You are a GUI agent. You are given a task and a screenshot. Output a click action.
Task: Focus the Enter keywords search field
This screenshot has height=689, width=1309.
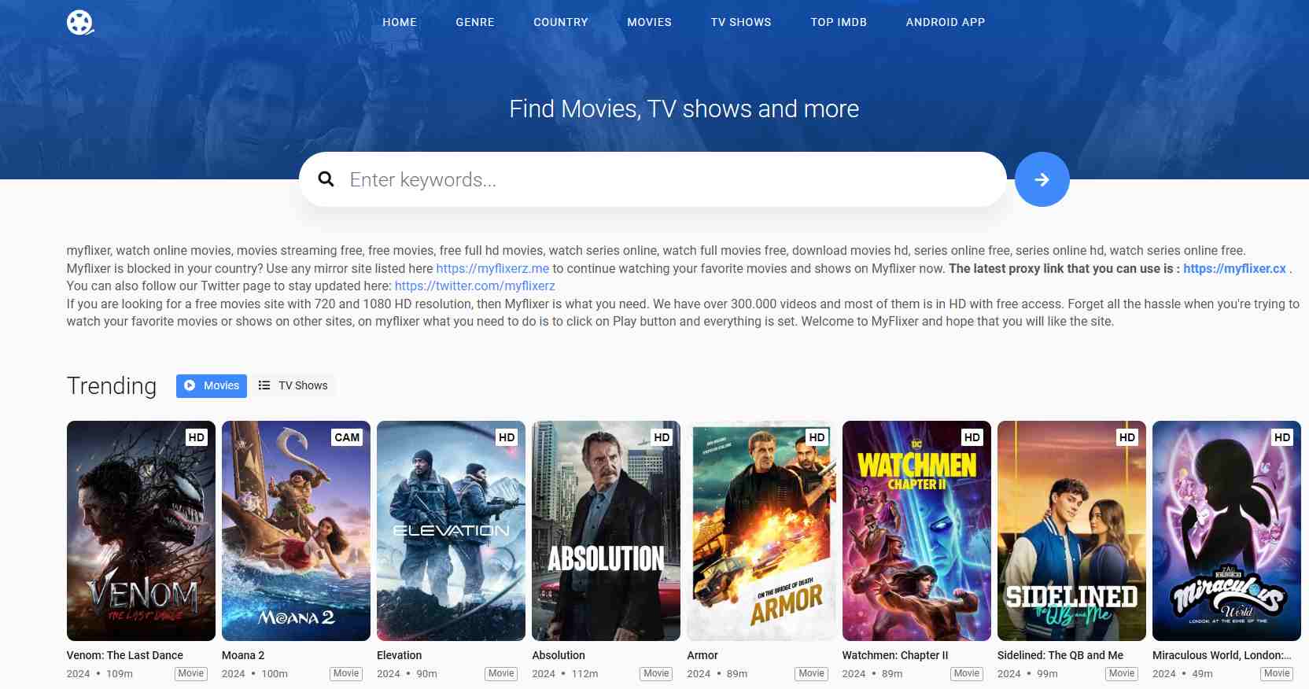[653, 179]
